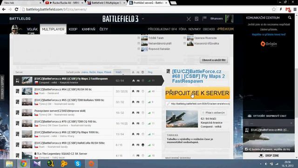Sort the server list by Ping column
Screen dimensions: 298x168
150,72
